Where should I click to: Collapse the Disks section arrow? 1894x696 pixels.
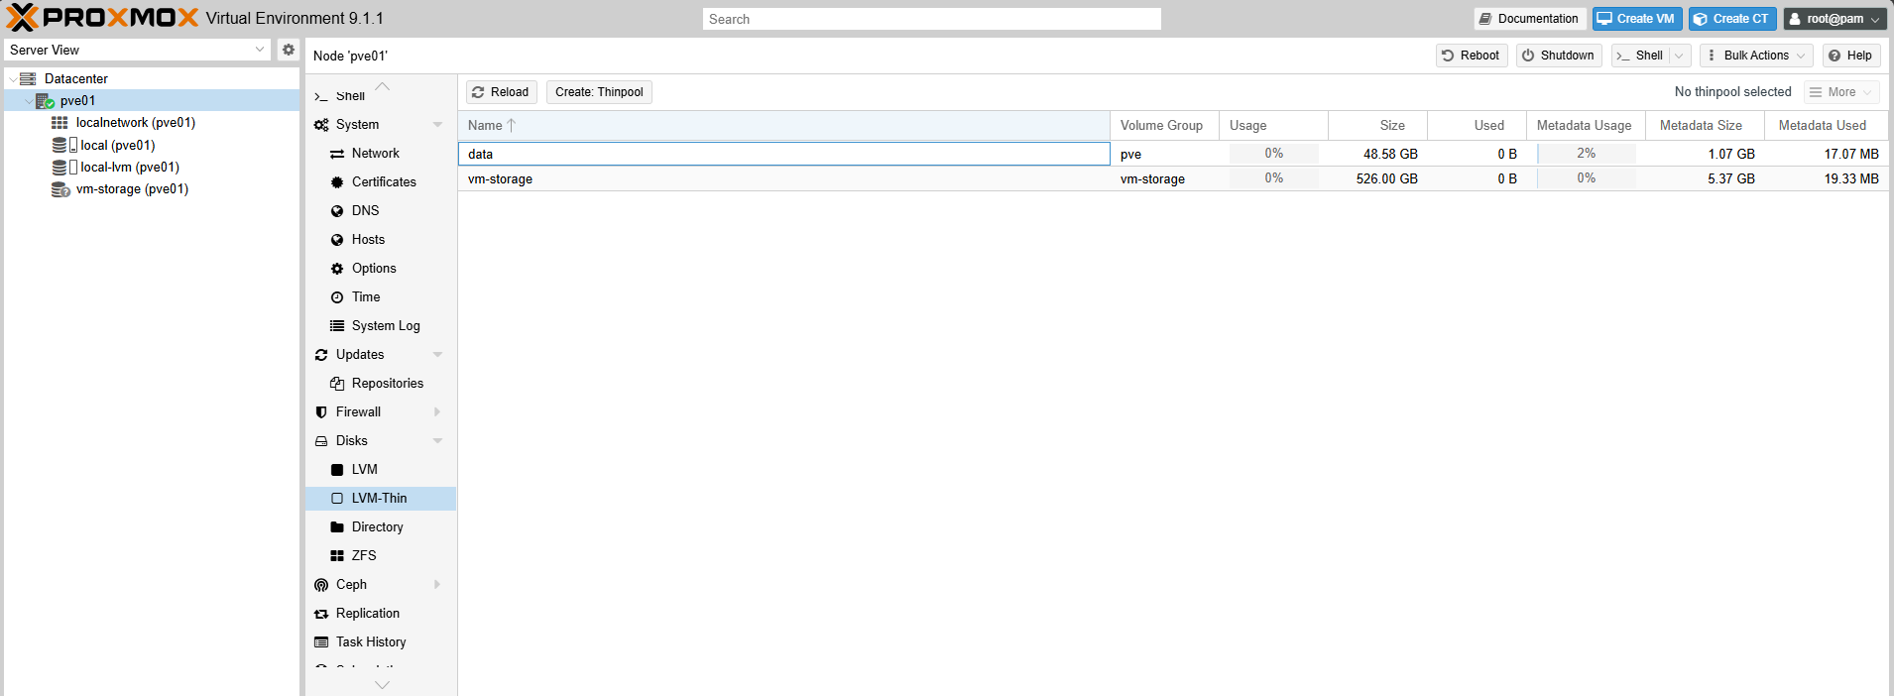437,441
